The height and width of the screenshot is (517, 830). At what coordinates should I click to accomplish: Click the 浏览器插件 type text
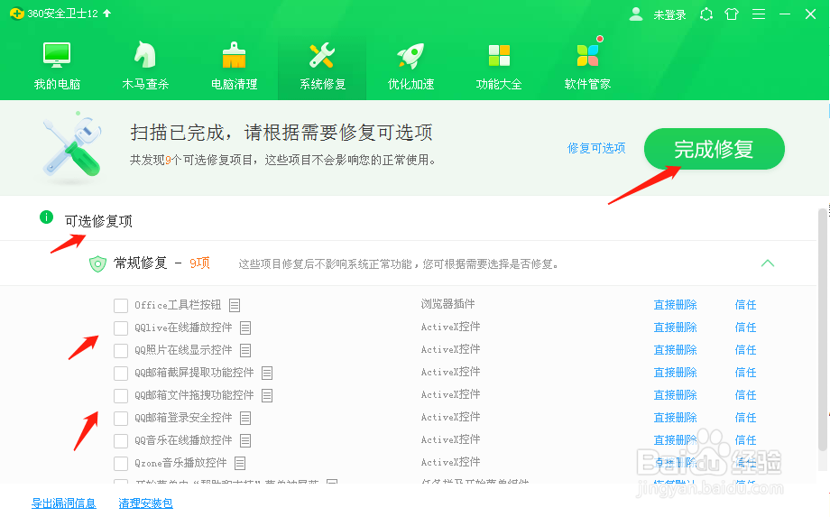447,304
